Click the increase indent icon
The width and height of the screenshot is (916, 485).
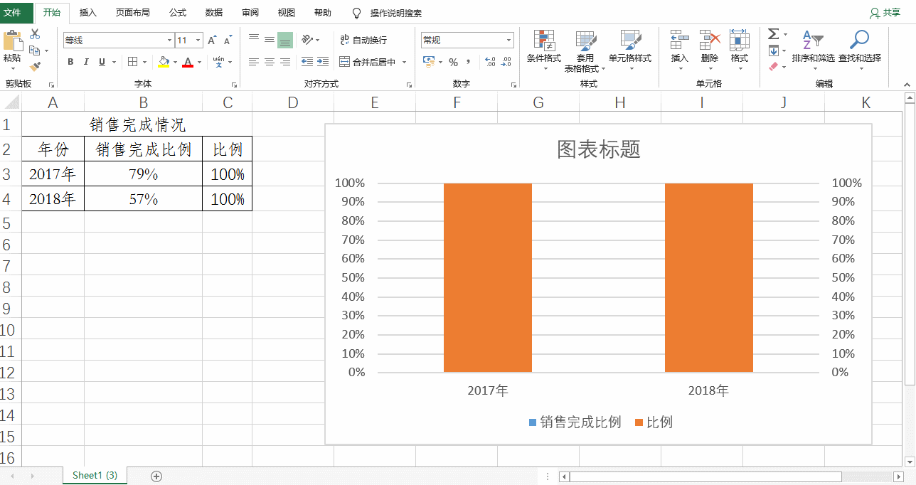click(x=323, y=62)
